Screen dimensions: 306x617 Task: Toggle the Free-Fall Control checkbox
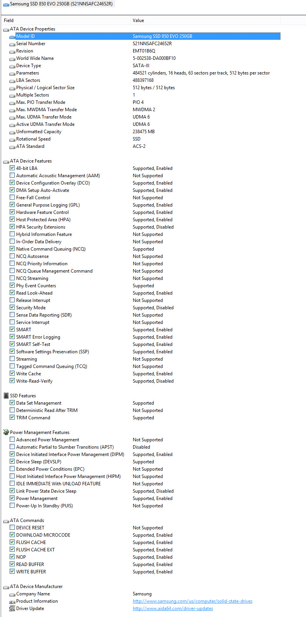click(12, 197)
